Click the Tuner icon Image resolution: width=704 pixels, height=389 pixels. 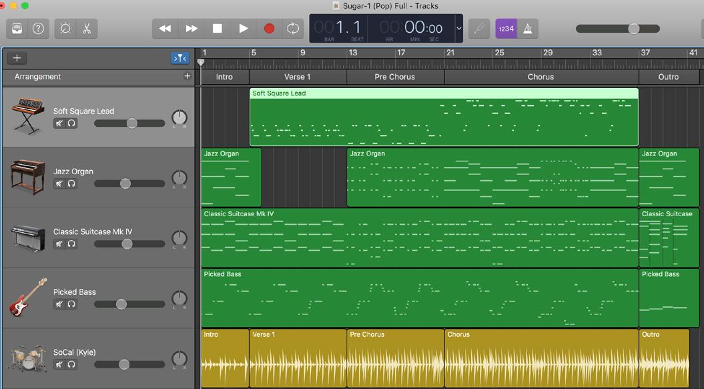(x=478, y=28)
